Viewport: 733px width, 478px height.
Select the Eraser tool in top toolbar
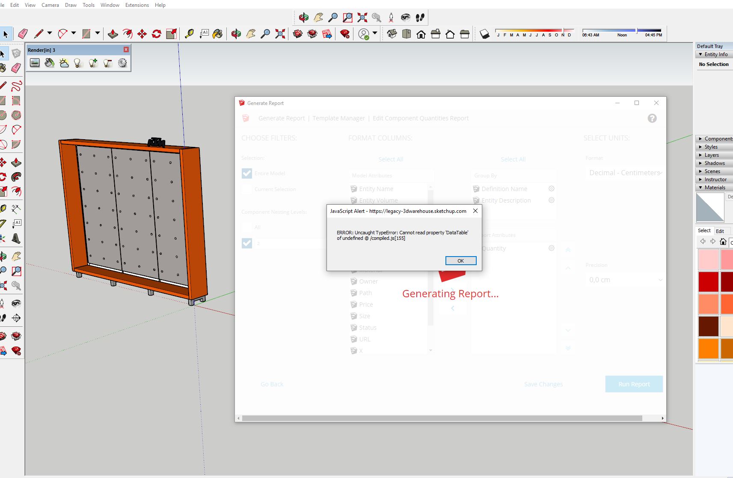[x=23, y=34]
